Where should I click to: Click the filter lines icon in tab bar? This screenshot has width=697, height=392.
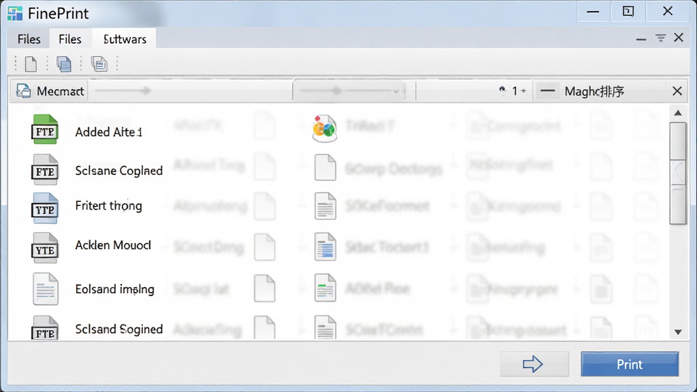tap(660, 38)
